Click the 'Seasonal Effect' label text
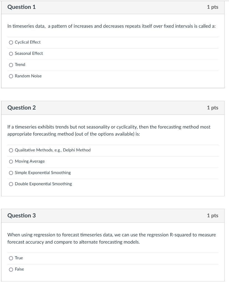The height and width of the screenshot is (284, 229). point(29,54)
